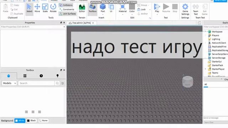Close the Properties panel
The image size is (228, 128).
pos(64,23)
